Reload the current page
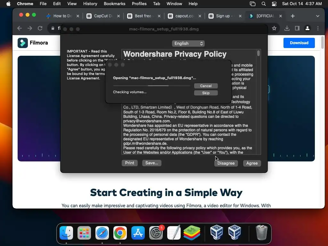 tap(40, 28)
